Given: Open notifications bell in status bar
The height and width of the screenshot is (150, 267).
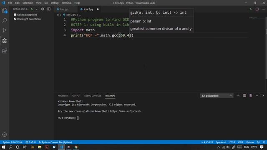Looking at the screenshot, I should tap(264, 142).
